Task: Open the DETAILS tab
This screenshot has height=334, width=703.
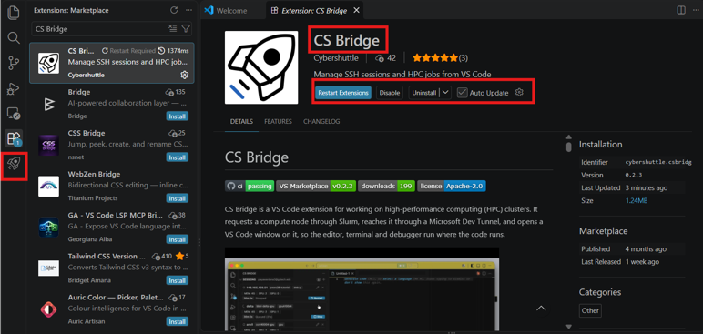Action: coord(241,121)
